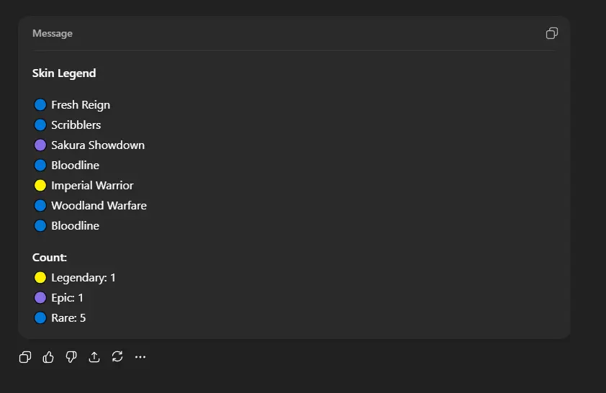Viewport: 606px width, 393px height.
Task: Click the Count: heading
Action: point(50,258)
